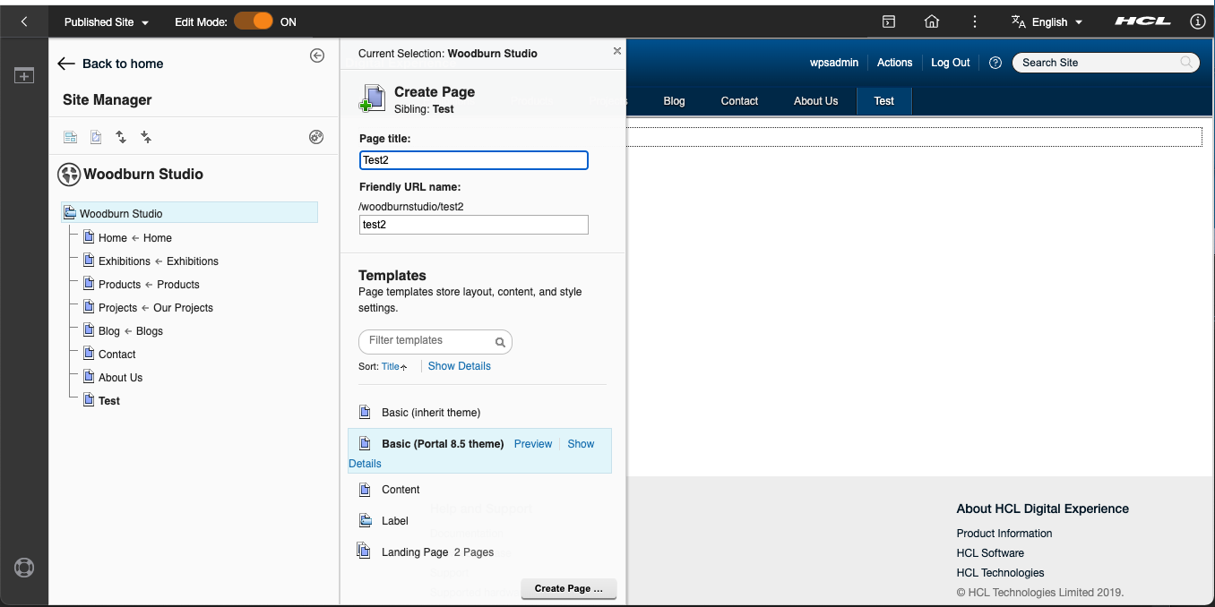Click the Create Content icon in Site Manager
The height and width of the screenshot is (607, 1215).
96,137
